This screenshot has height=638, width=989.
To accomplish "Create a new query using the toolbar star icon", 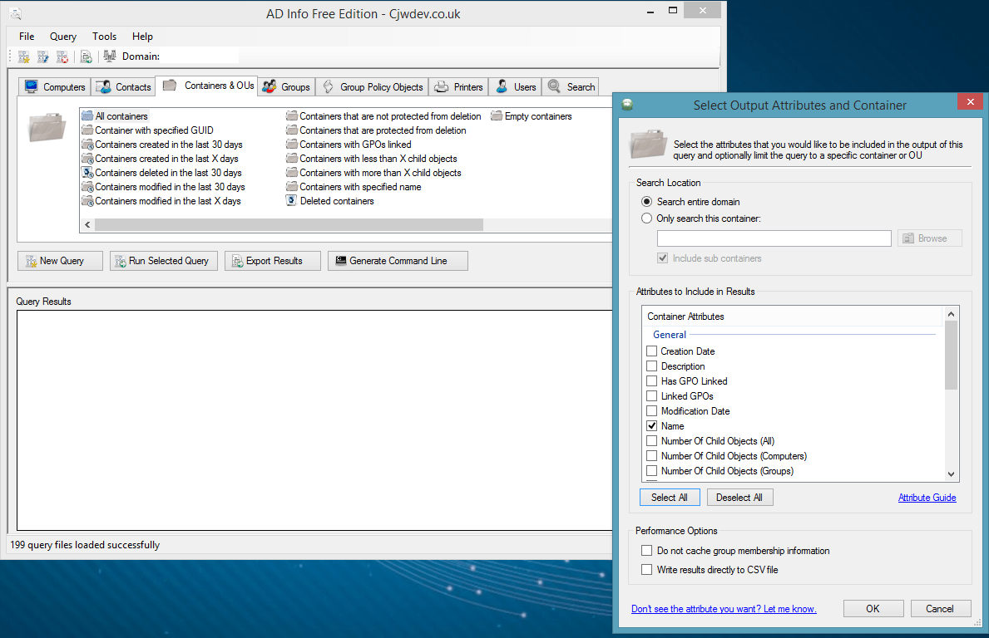I will click(x=23, y=56).
